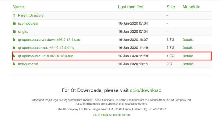Click the md5sums.txt file icon
The image size is (222, 120).
pos(14,64)
